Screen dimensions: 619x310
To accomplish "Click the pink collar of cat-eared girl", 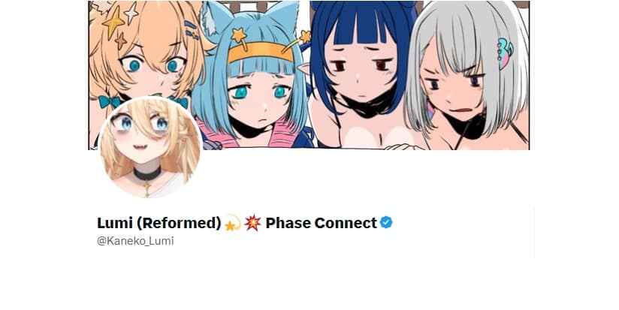I will pyautogui.click(x=215, y=134).
